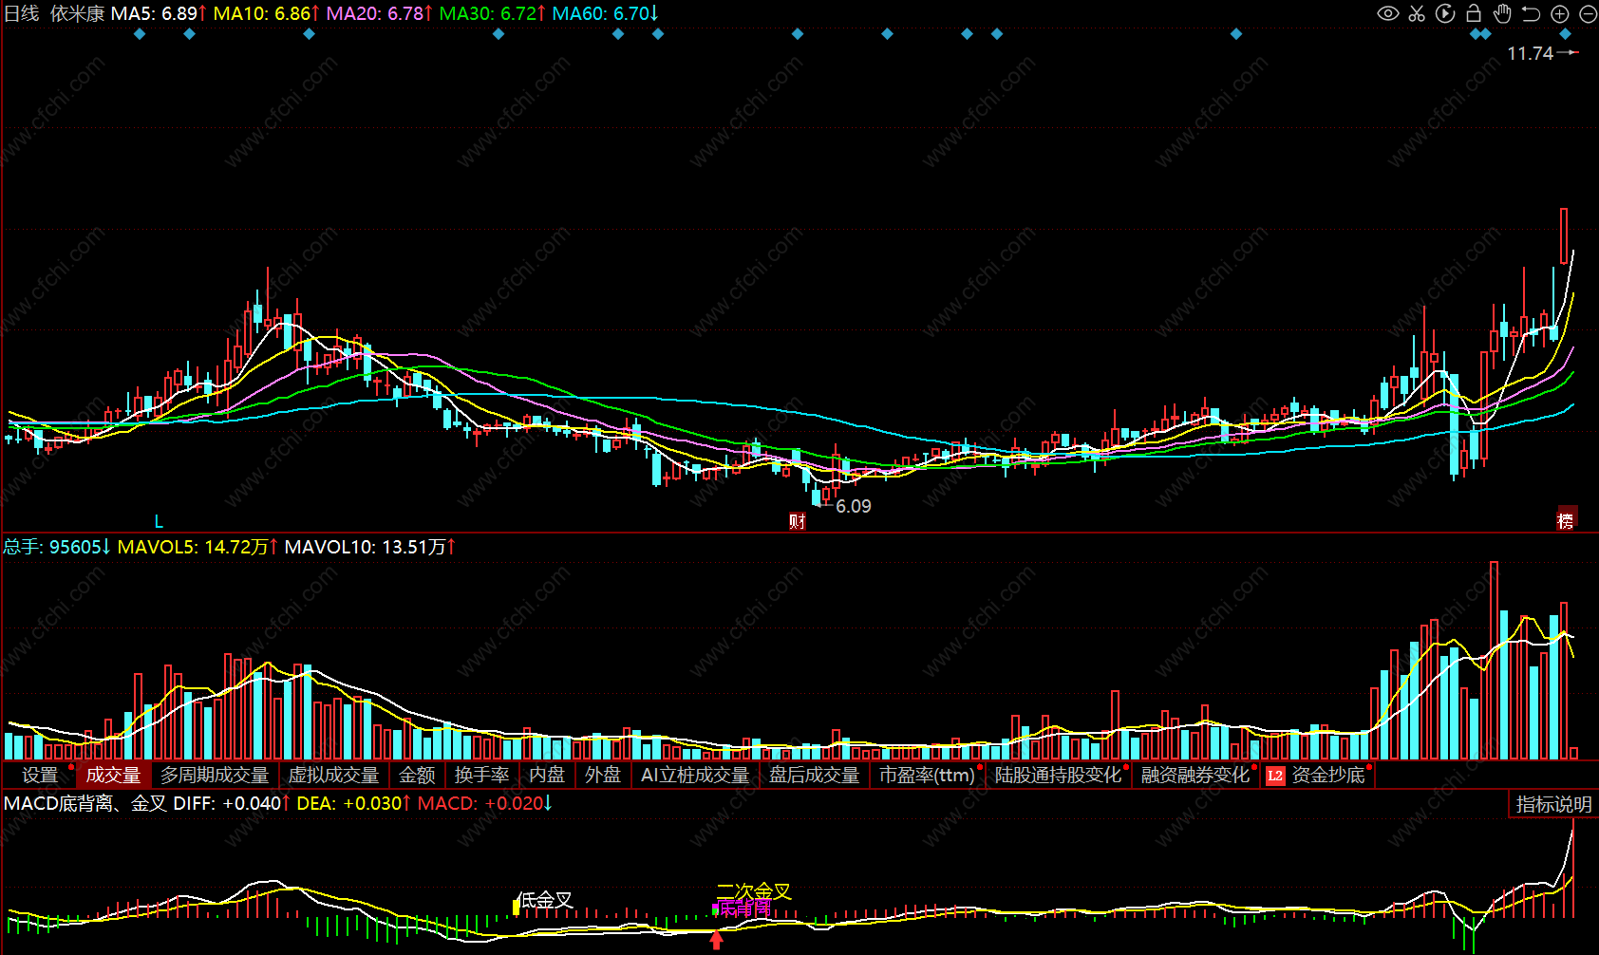Viewport: 1599px width, 955px height.
Task: Click the stock name 依米康
Action: click(x=77, y=13)
